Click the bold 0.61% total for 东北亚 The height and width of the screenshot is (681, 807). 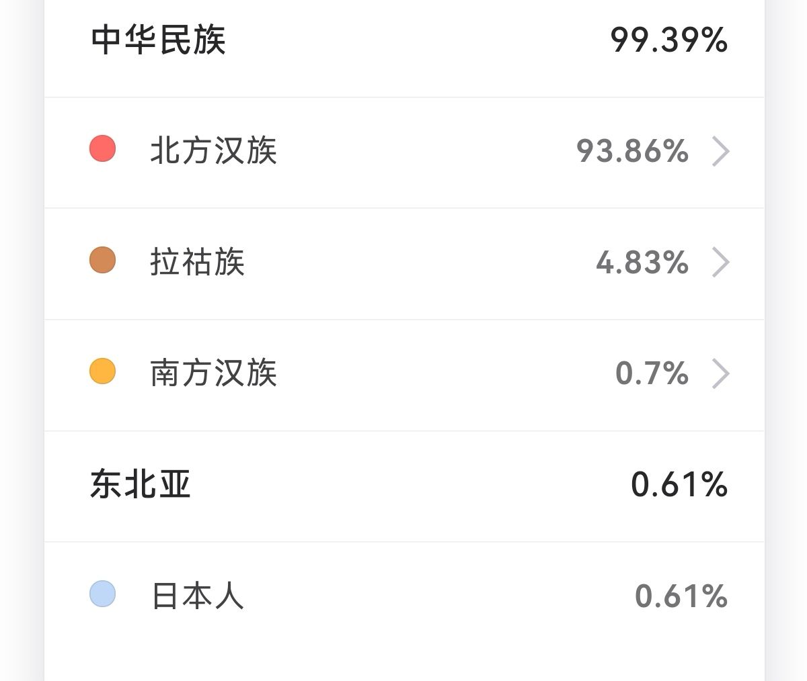[679, 485]
